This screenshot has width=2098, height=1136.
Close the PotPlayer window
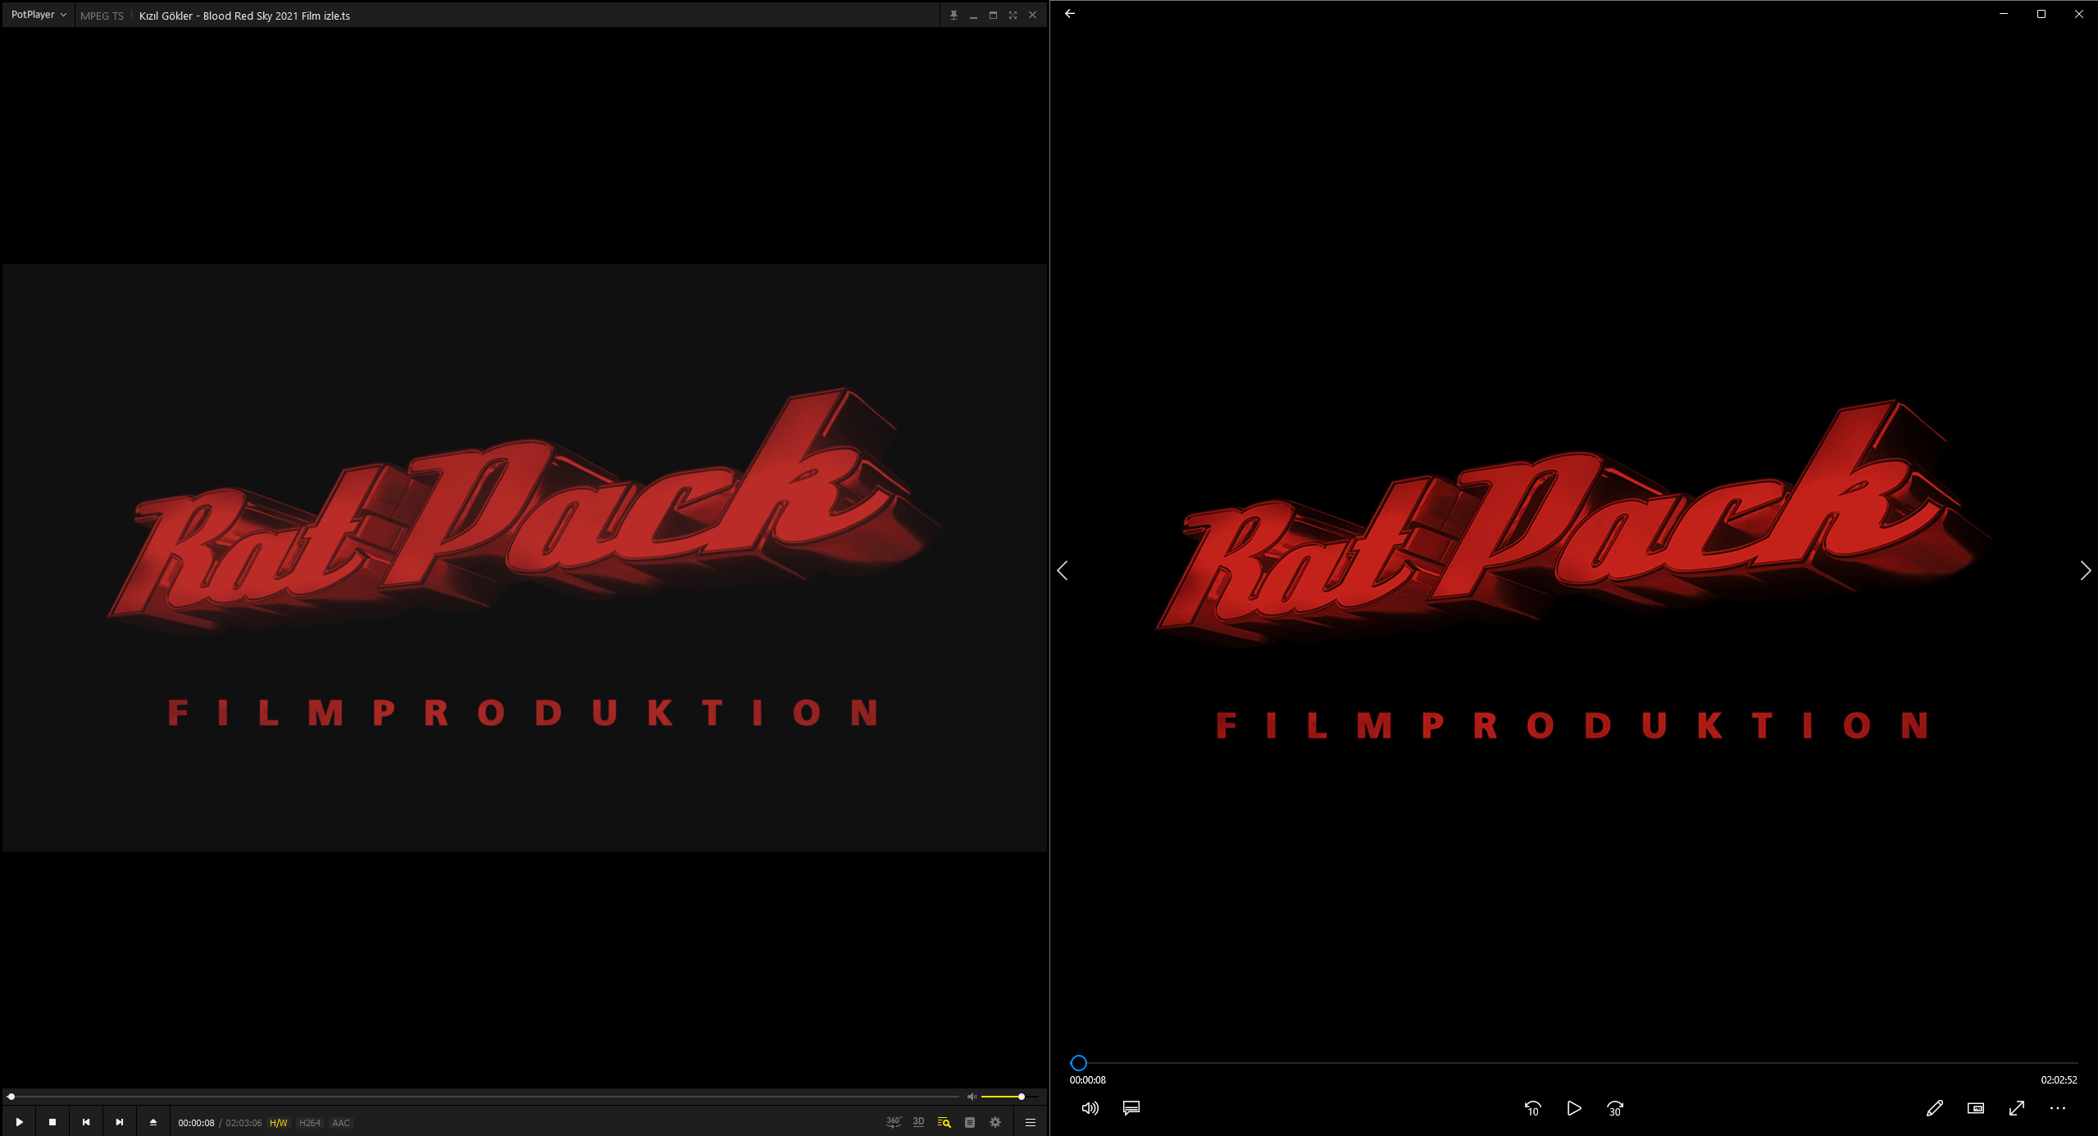coord(1032,15)
